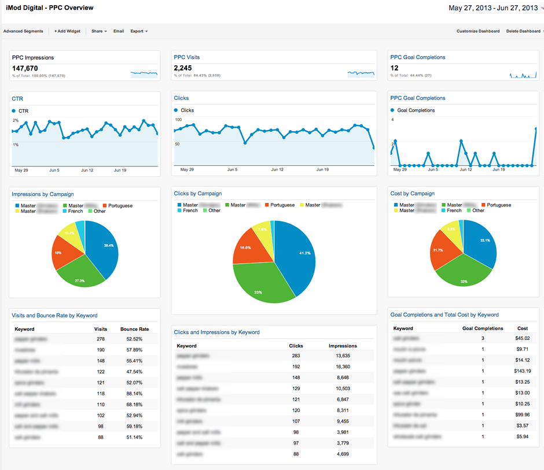Click the Visits column header
The height and width of the screenshot is (470, 544).
(x=101, y=330)
